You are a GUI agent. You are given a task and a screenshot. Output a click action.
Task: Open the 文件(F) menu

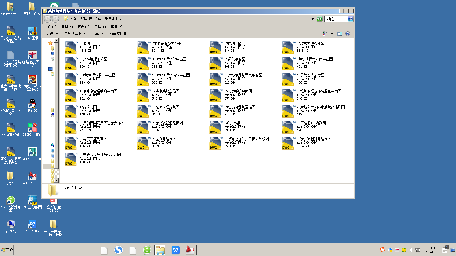(50, 27)
